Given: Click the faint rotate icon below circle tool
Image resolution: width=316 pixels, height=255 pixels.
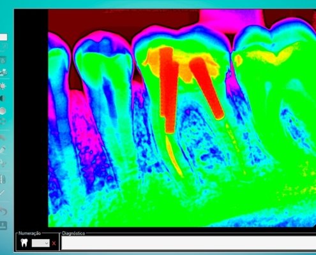Looking at the screenshot, I should [3, 122].
